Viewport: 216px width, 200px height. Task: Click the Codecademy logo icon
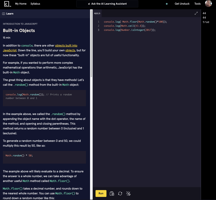point(7,4)
